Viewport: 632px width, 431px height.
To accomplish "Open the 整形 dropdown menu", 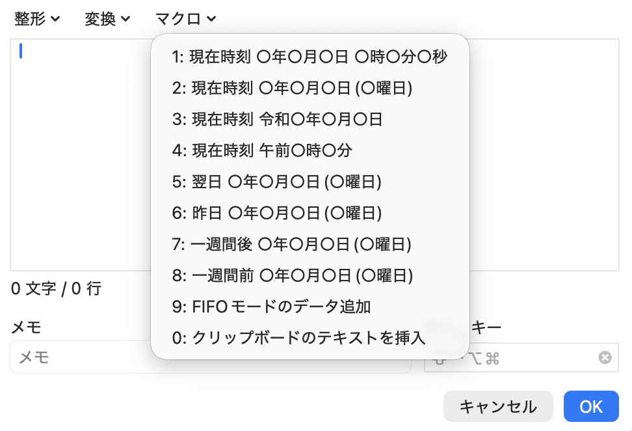I will [37, 19].
